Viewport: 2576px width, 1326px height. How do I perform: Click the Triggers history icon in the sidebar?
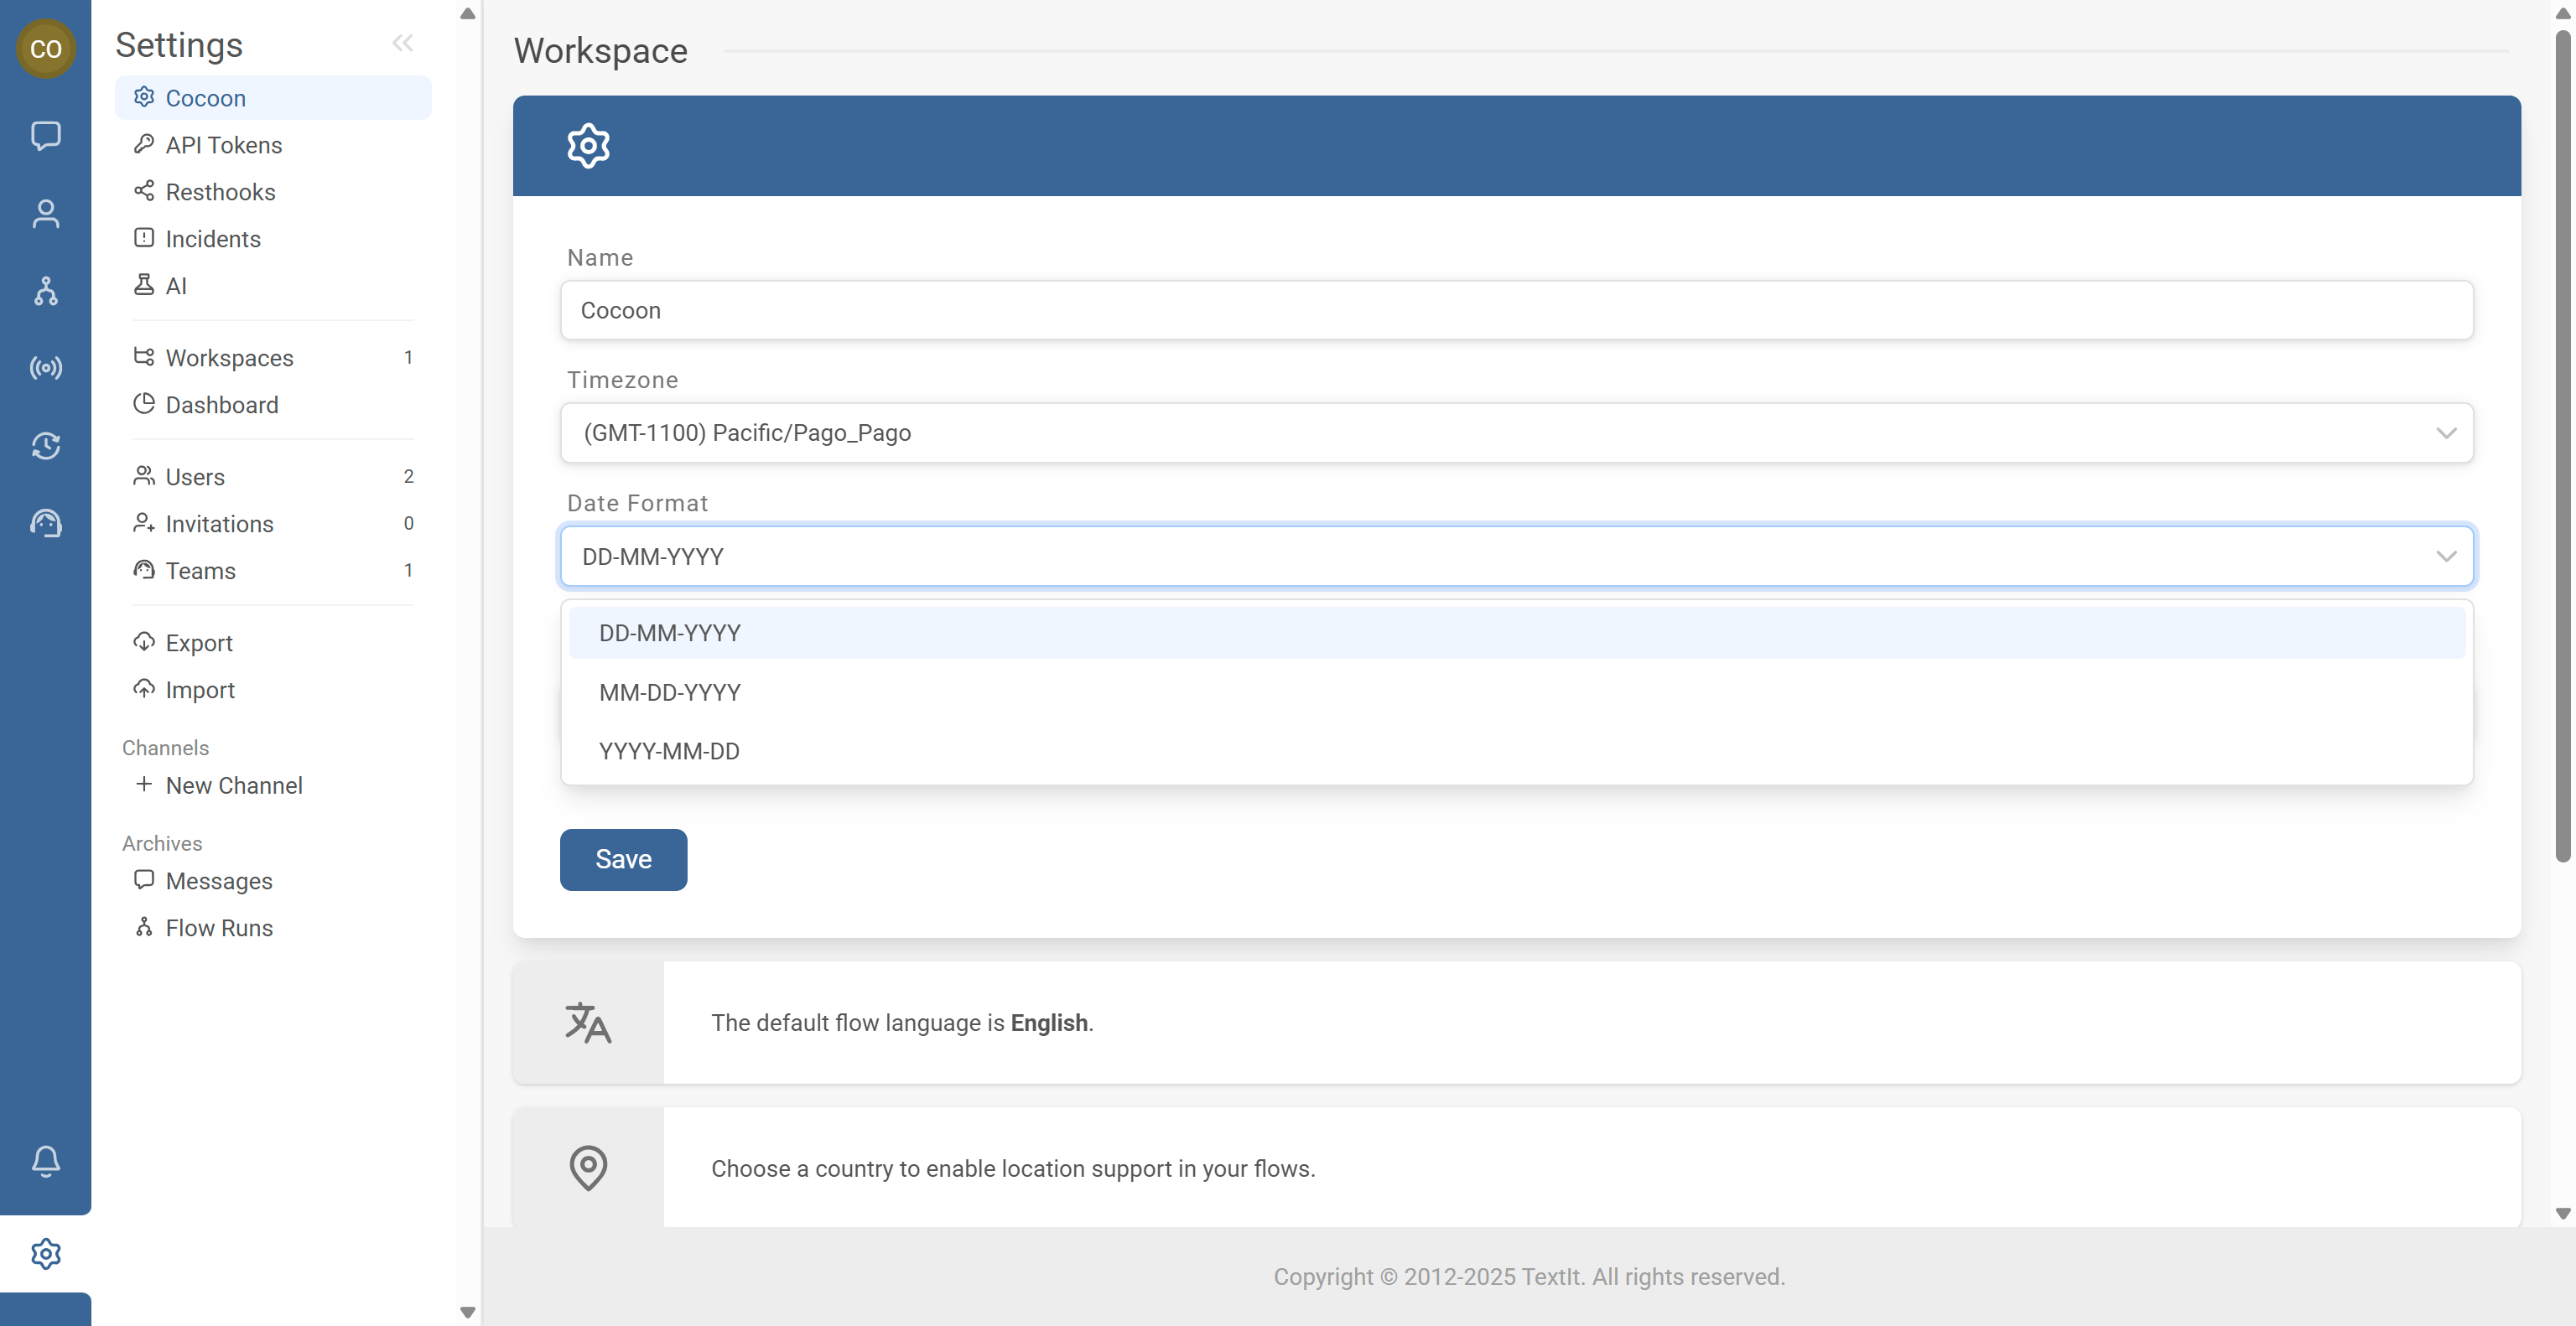pos(46,446)
